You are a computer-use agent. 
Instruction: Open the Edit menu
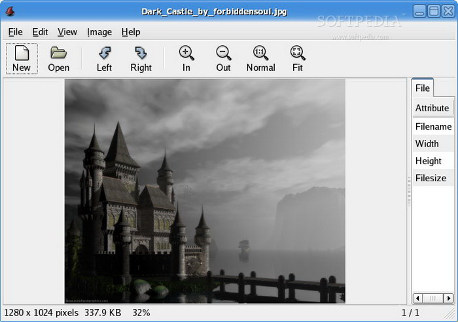pyautogui.click(x=40, y=32)
